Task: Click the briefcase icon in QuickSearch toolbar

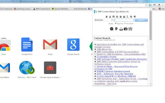Action: click(121, 16)
